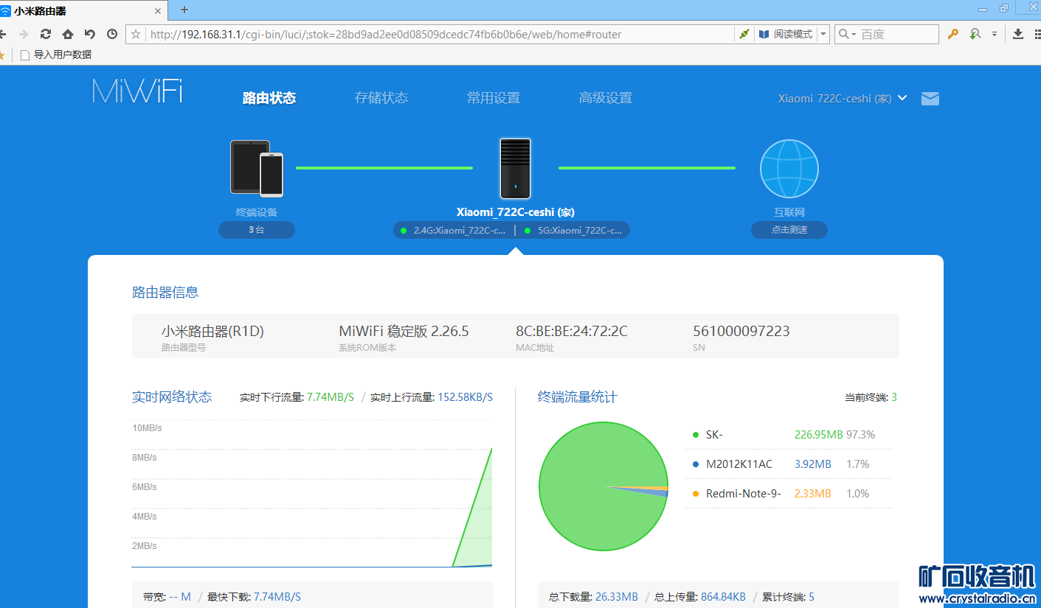Open the 高级设置 tab
Screen dimensions: 1041x608
coord(606,98)
